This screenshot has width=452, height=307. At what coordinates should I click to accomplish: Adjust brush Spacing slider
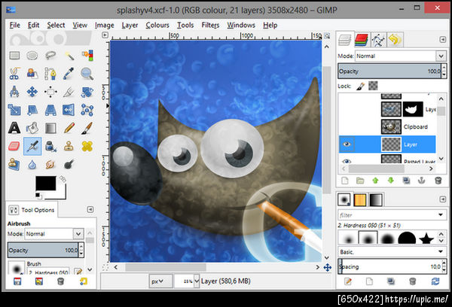point(389,266)
